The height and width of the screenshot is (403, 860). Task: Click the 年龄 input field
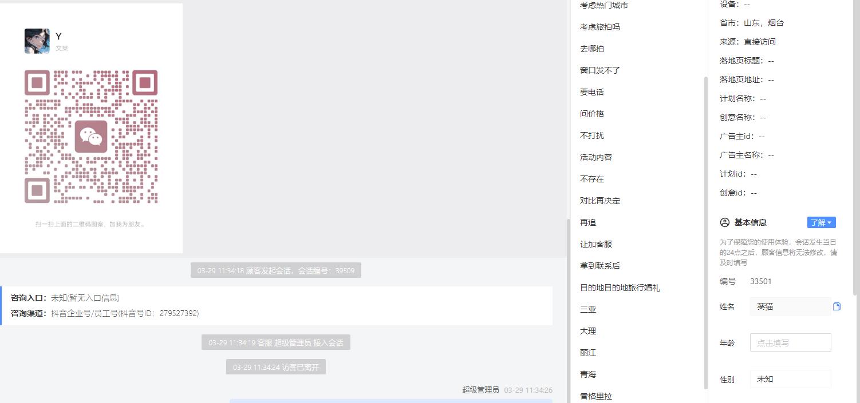pyautogui.click(x=790, y=342)
